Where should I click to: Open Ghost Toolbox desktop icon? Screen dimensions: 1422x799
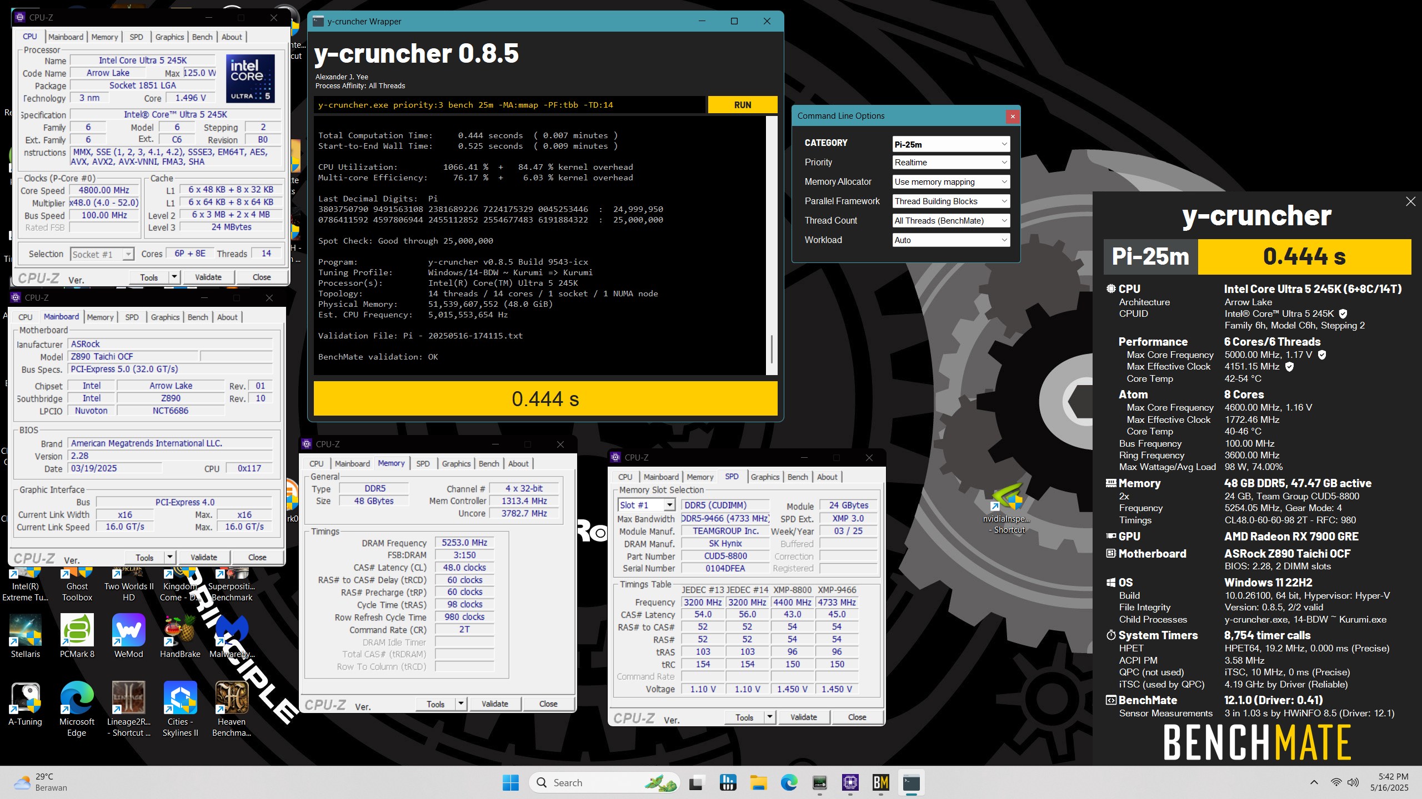tap(77, 586)
